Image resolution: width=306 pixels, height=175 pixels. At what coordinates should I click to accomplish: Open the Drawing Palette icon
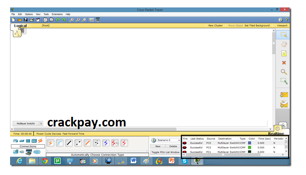point(91,20)
